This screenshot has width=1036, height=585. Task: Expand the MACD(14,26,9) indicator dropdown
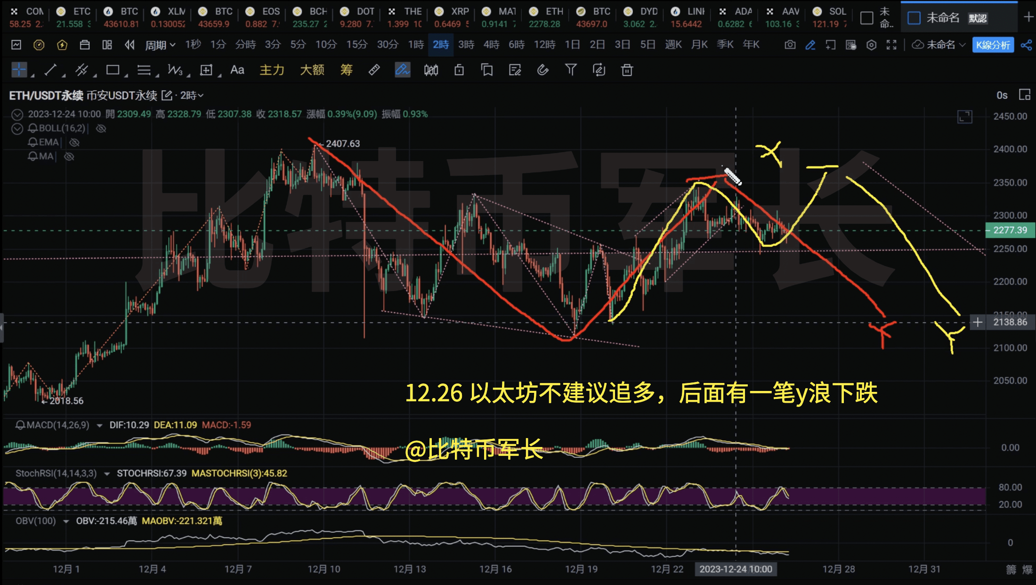point(100,424)
